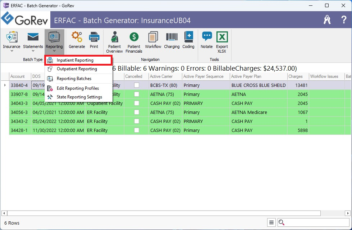Open the hamburger menu button at bottom
Viewport: 352px width, 230px height.
point(271,222)
